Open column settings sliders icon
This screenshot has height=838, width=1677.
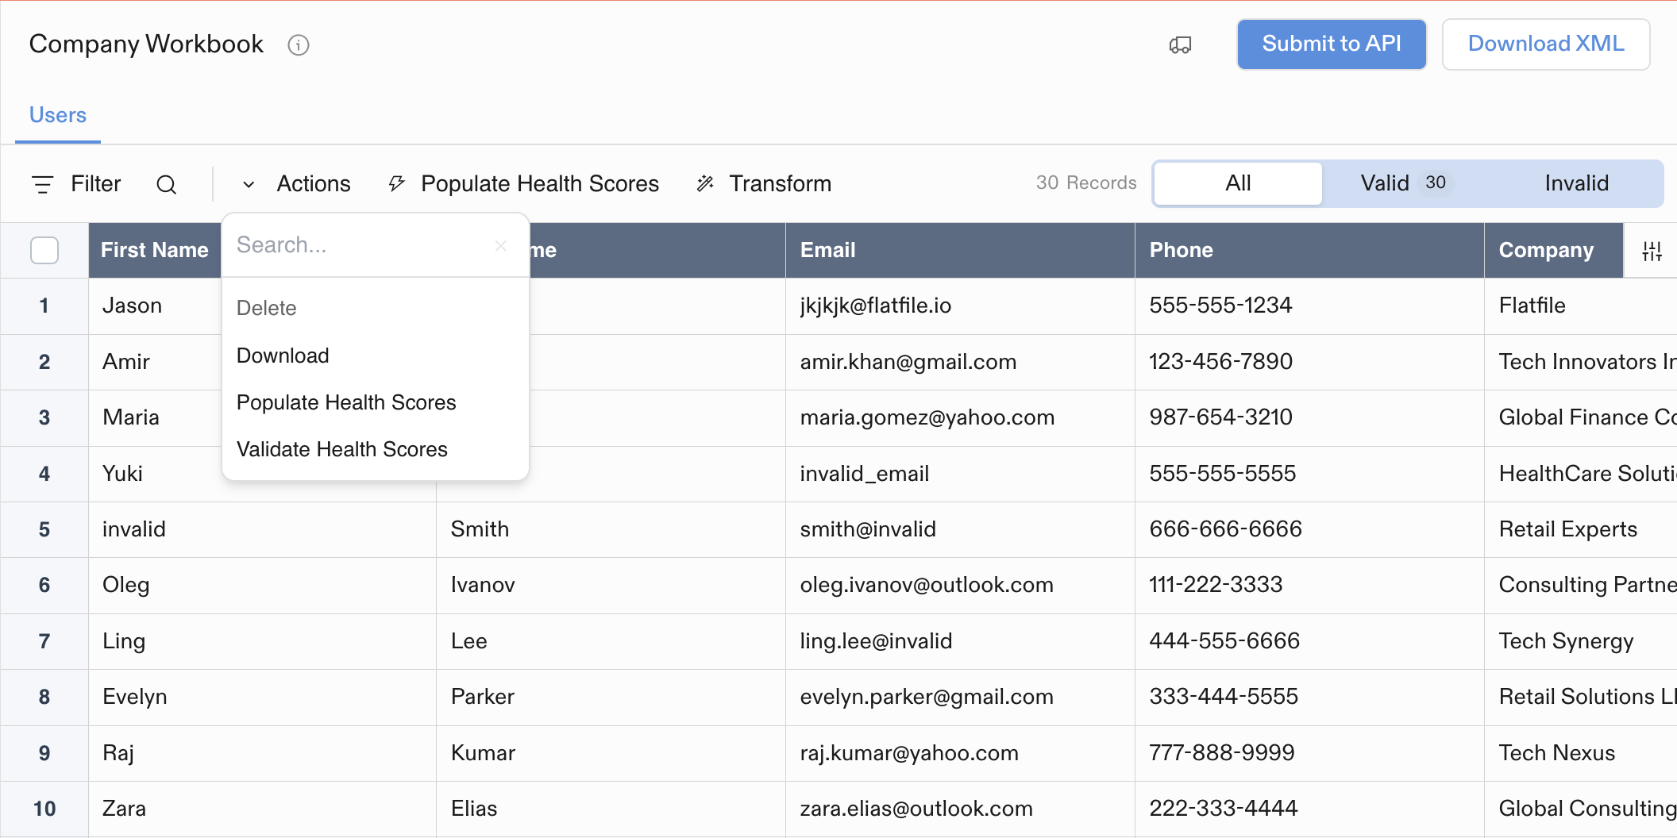[x=1652, y=252]
